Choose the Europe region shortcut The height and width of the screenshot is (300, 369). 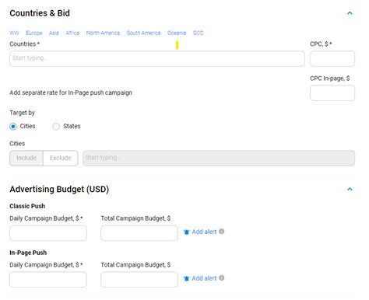pyautogui.click(x=34, y=33)
